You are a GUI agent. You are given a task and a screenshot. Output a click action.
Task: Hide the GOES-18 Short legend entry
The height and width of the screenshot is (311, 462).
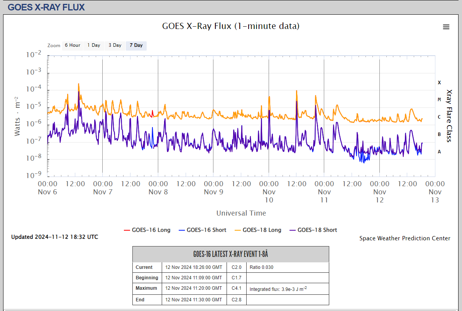[x=313, y=230]
